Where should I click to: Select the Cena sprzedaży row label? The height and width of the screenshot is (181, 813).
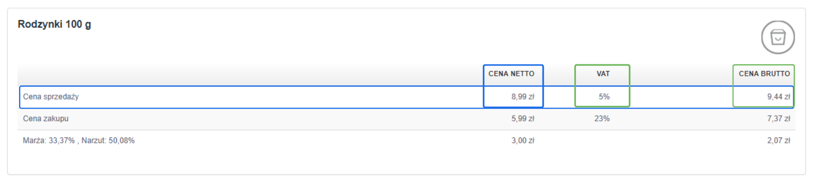(51, 97)
